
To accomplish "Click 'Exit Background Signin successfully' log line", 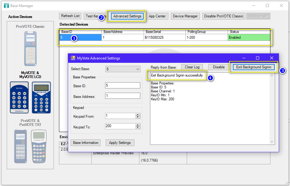I will click(x=177, y=75).
